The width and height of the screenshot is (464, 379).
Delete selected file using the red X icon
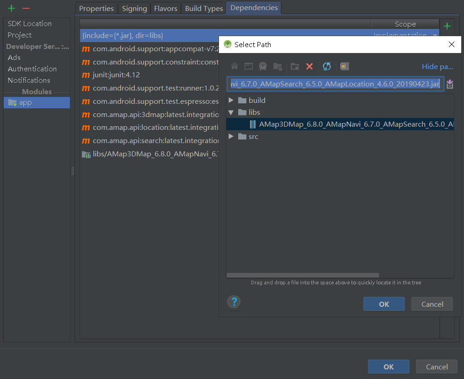309,66
